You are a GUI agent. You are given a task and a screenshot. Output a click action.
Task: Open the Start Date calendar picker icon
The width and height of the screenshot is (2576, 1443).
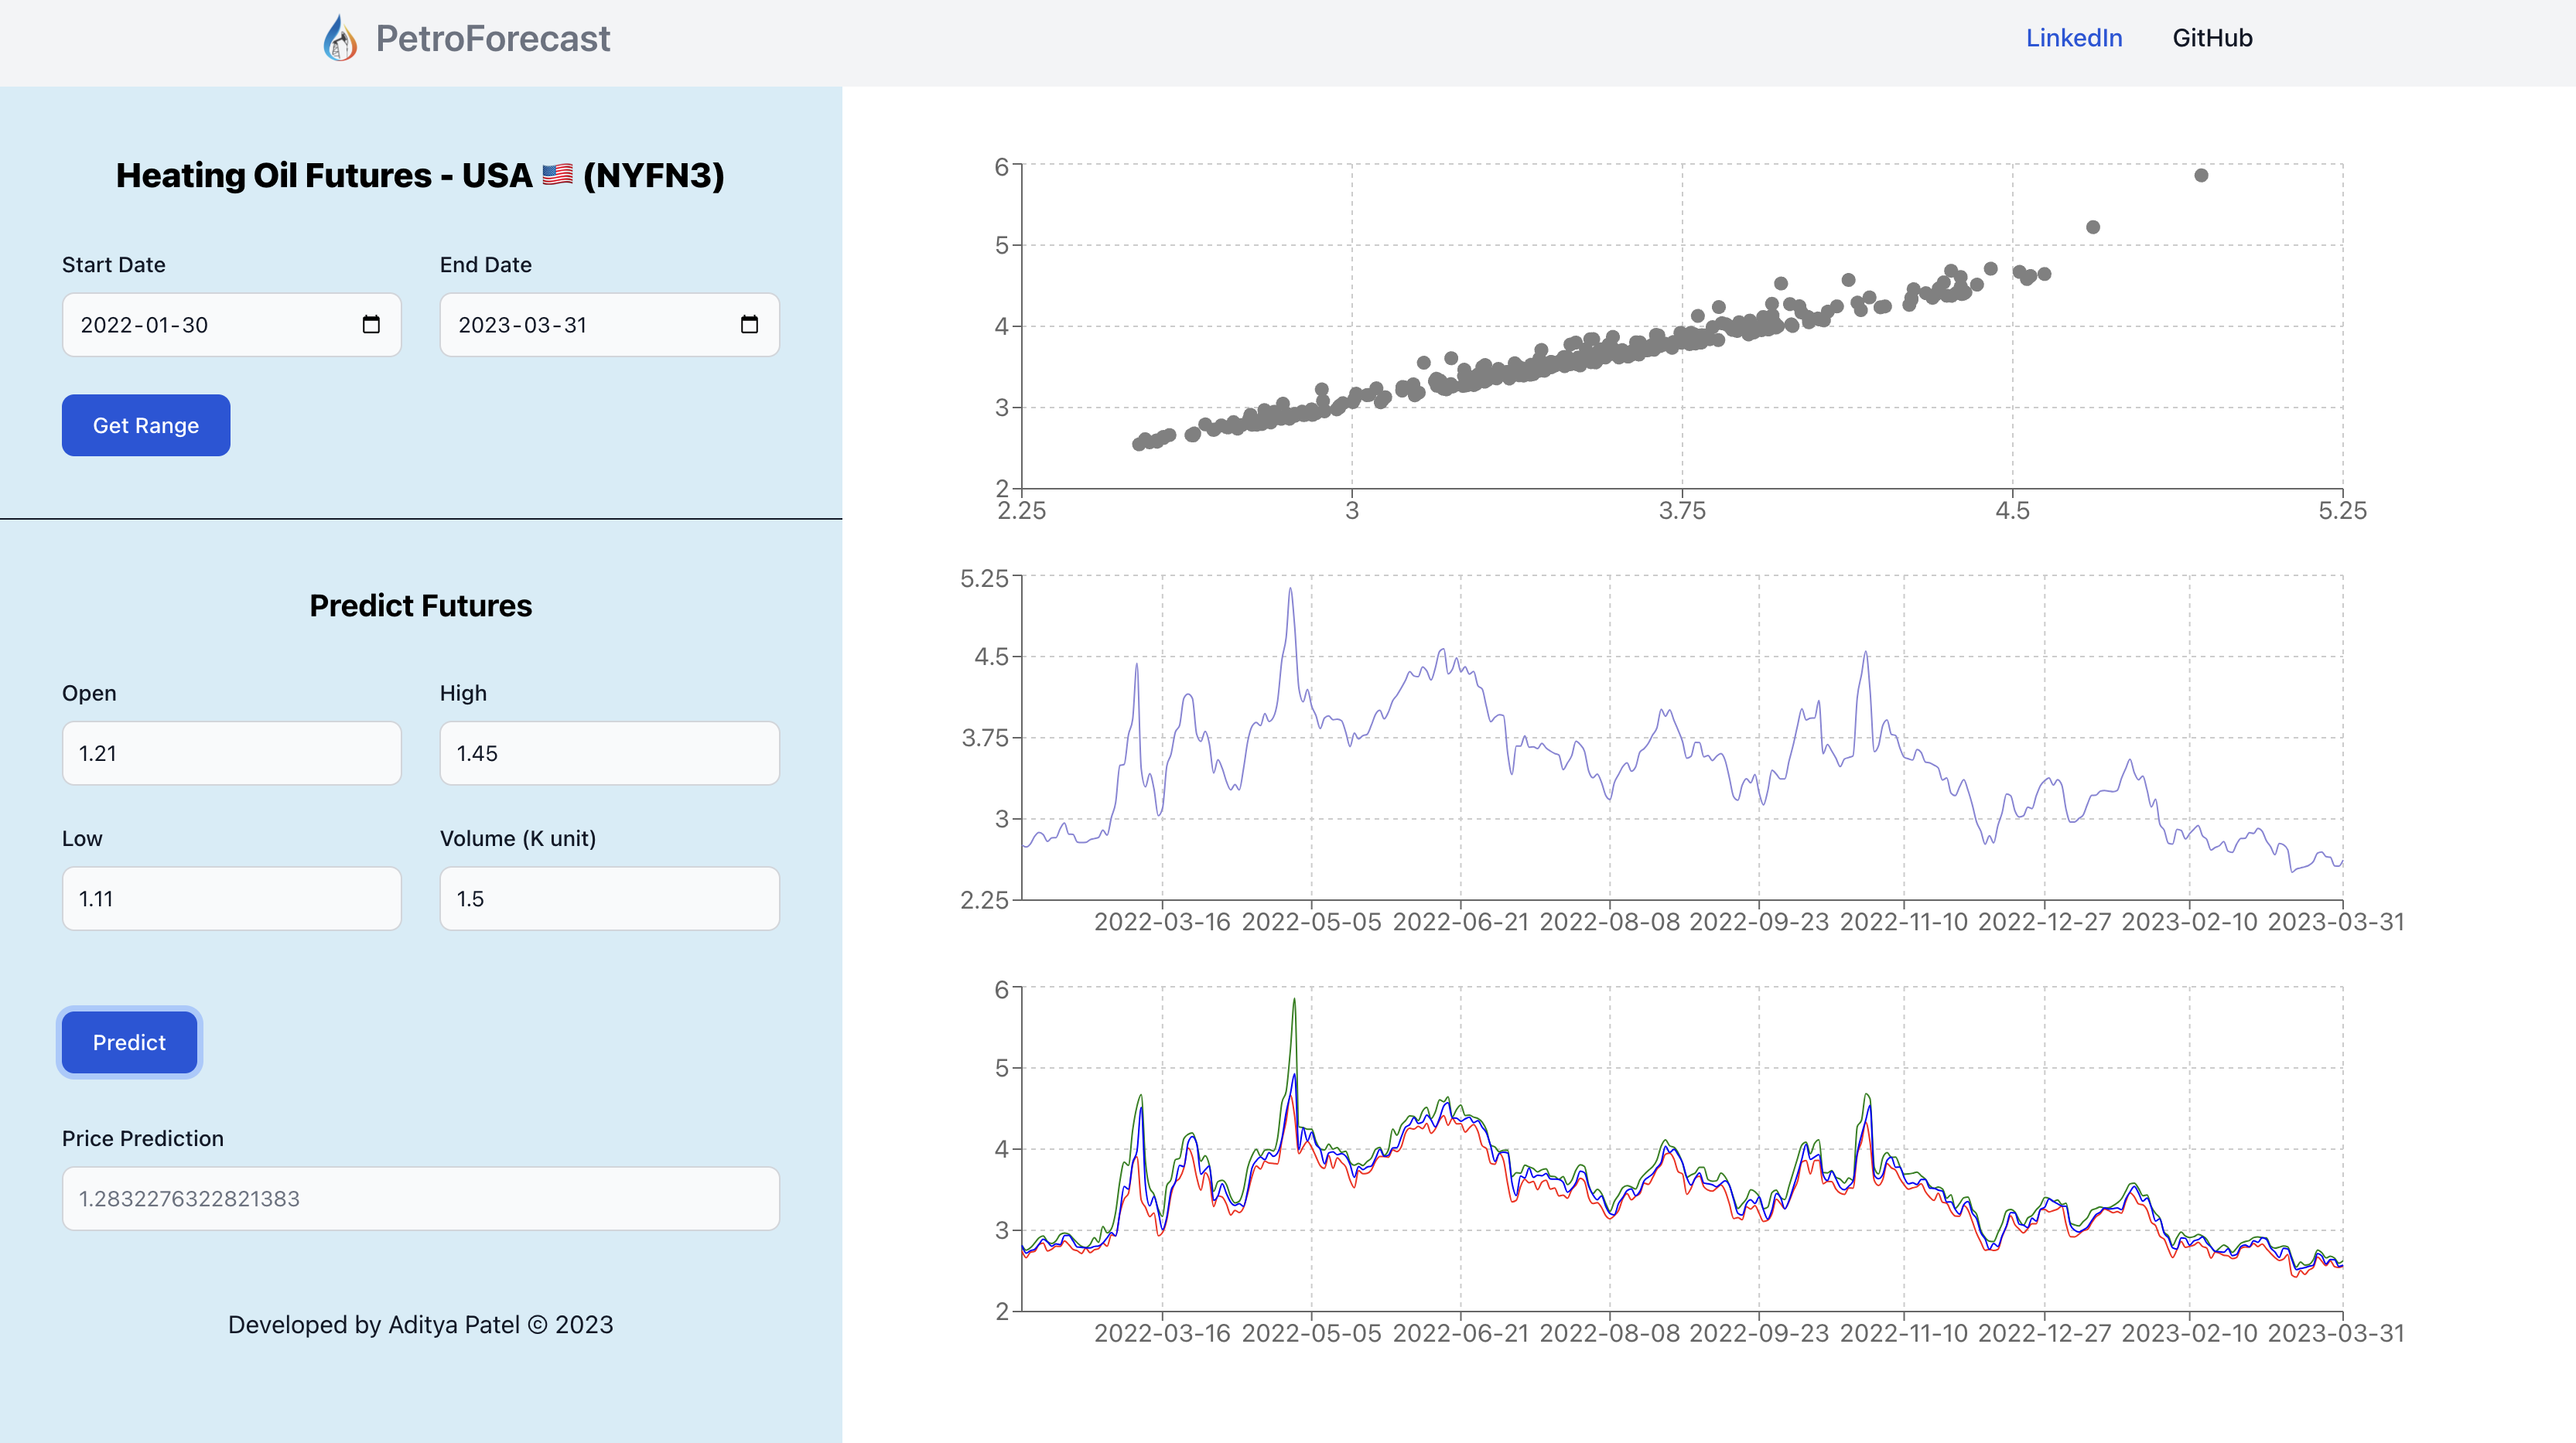coord(371,324)
